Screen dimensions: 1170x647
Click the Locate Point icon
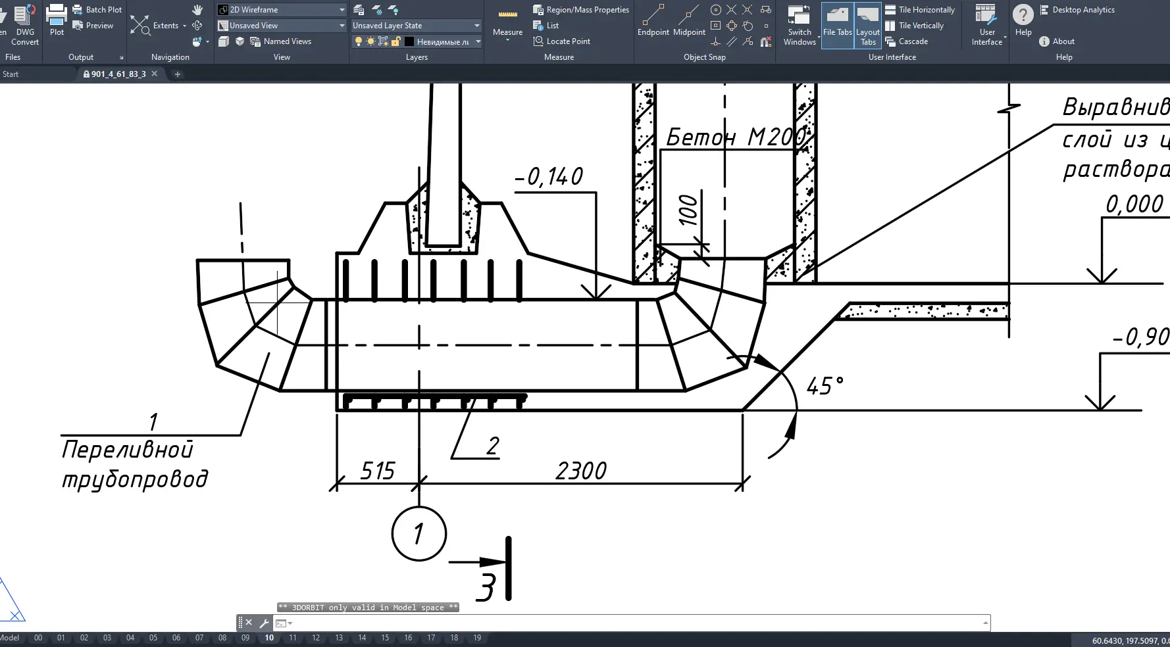click(538, 41)
